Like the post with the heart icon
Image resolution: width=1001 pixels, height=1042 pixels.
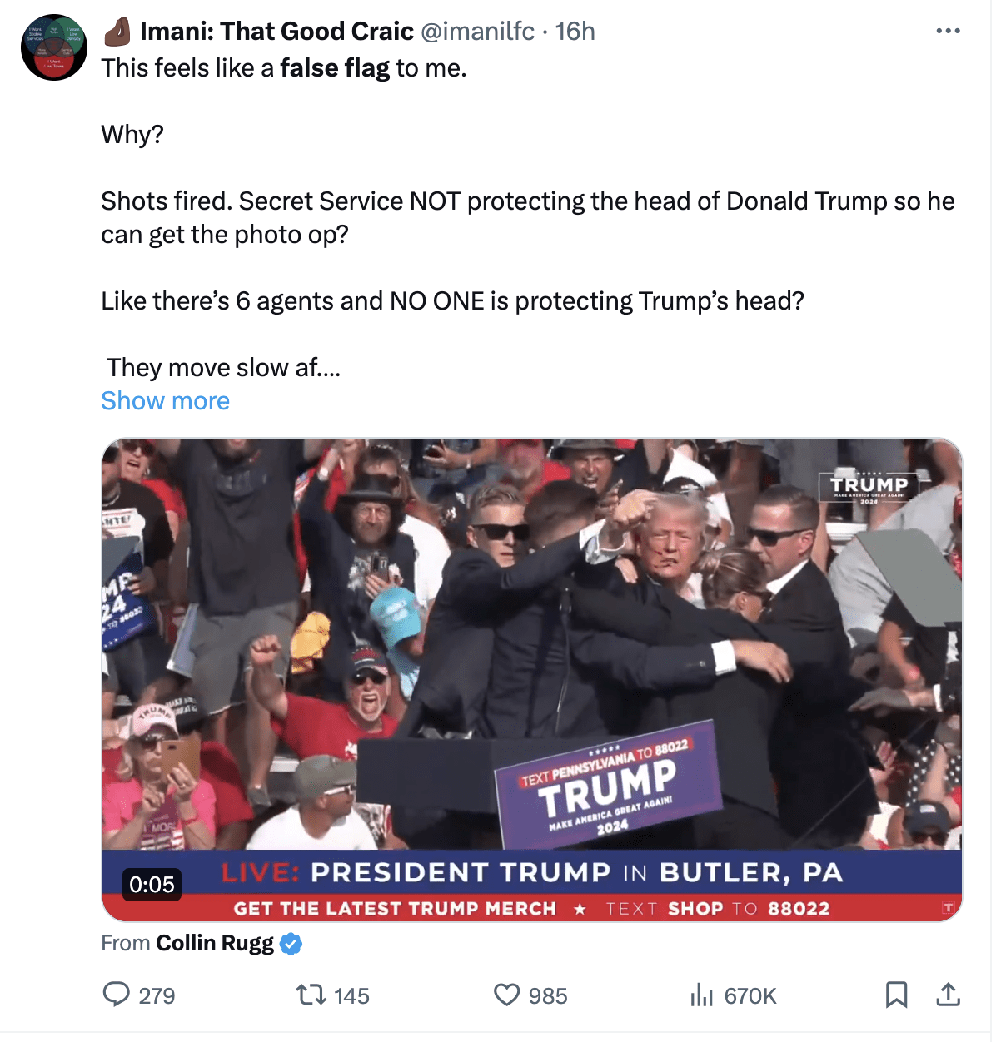tap(506, 995)
